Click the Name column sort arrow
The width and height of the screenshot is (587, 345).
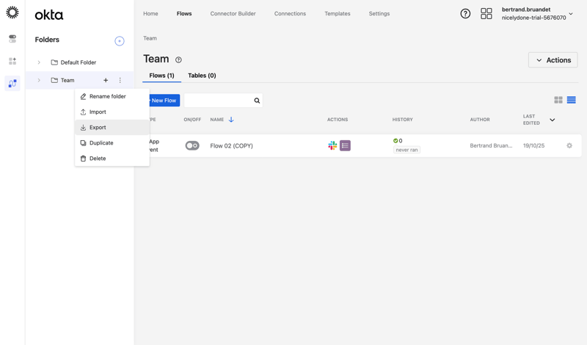[231, 120]
